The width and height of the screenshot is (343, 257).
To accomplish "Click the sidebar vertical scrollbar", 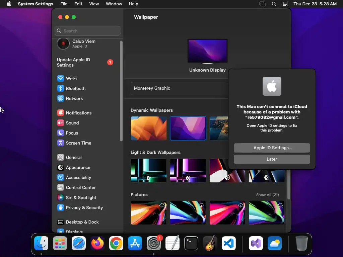I will point(121,91).
